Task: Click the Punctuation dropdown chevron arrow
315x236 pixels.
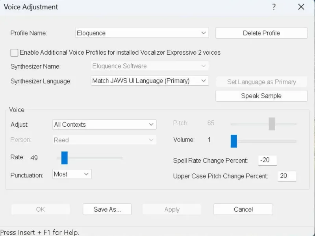Action: click(x=86, y=174)
